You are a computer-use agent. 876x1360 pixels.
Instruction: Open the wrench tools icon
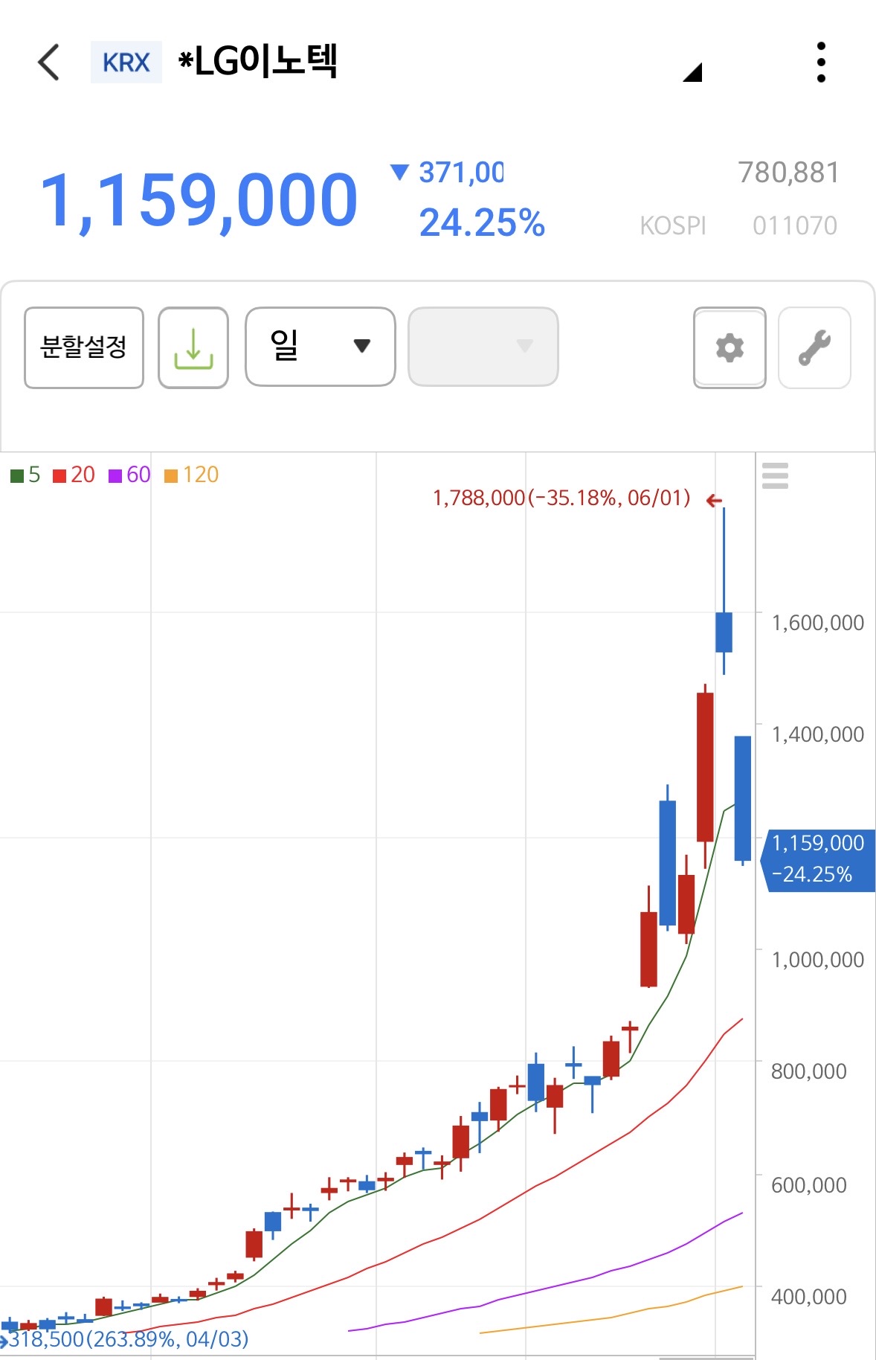click(814, 347)
